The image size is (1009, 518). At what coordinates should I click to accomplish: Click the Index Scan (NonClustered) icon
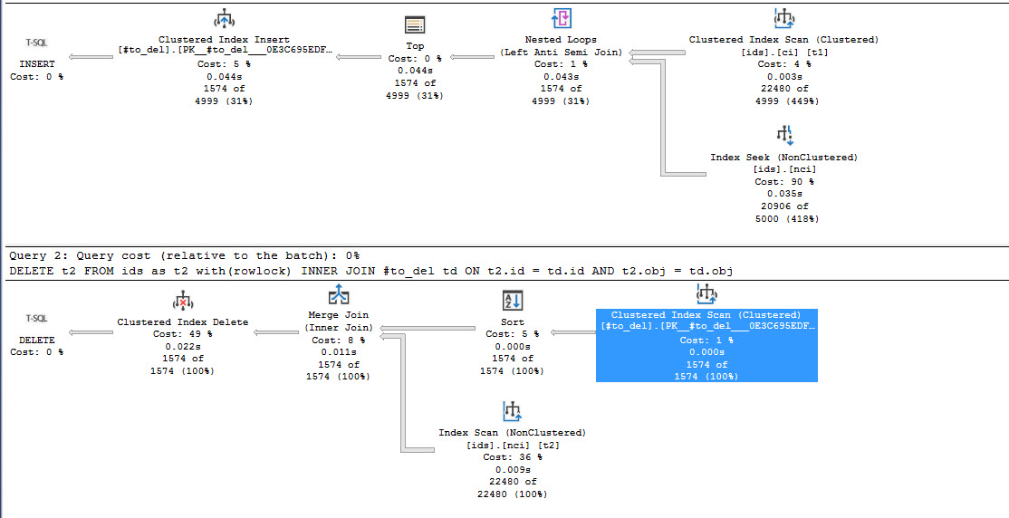[513, 410]
